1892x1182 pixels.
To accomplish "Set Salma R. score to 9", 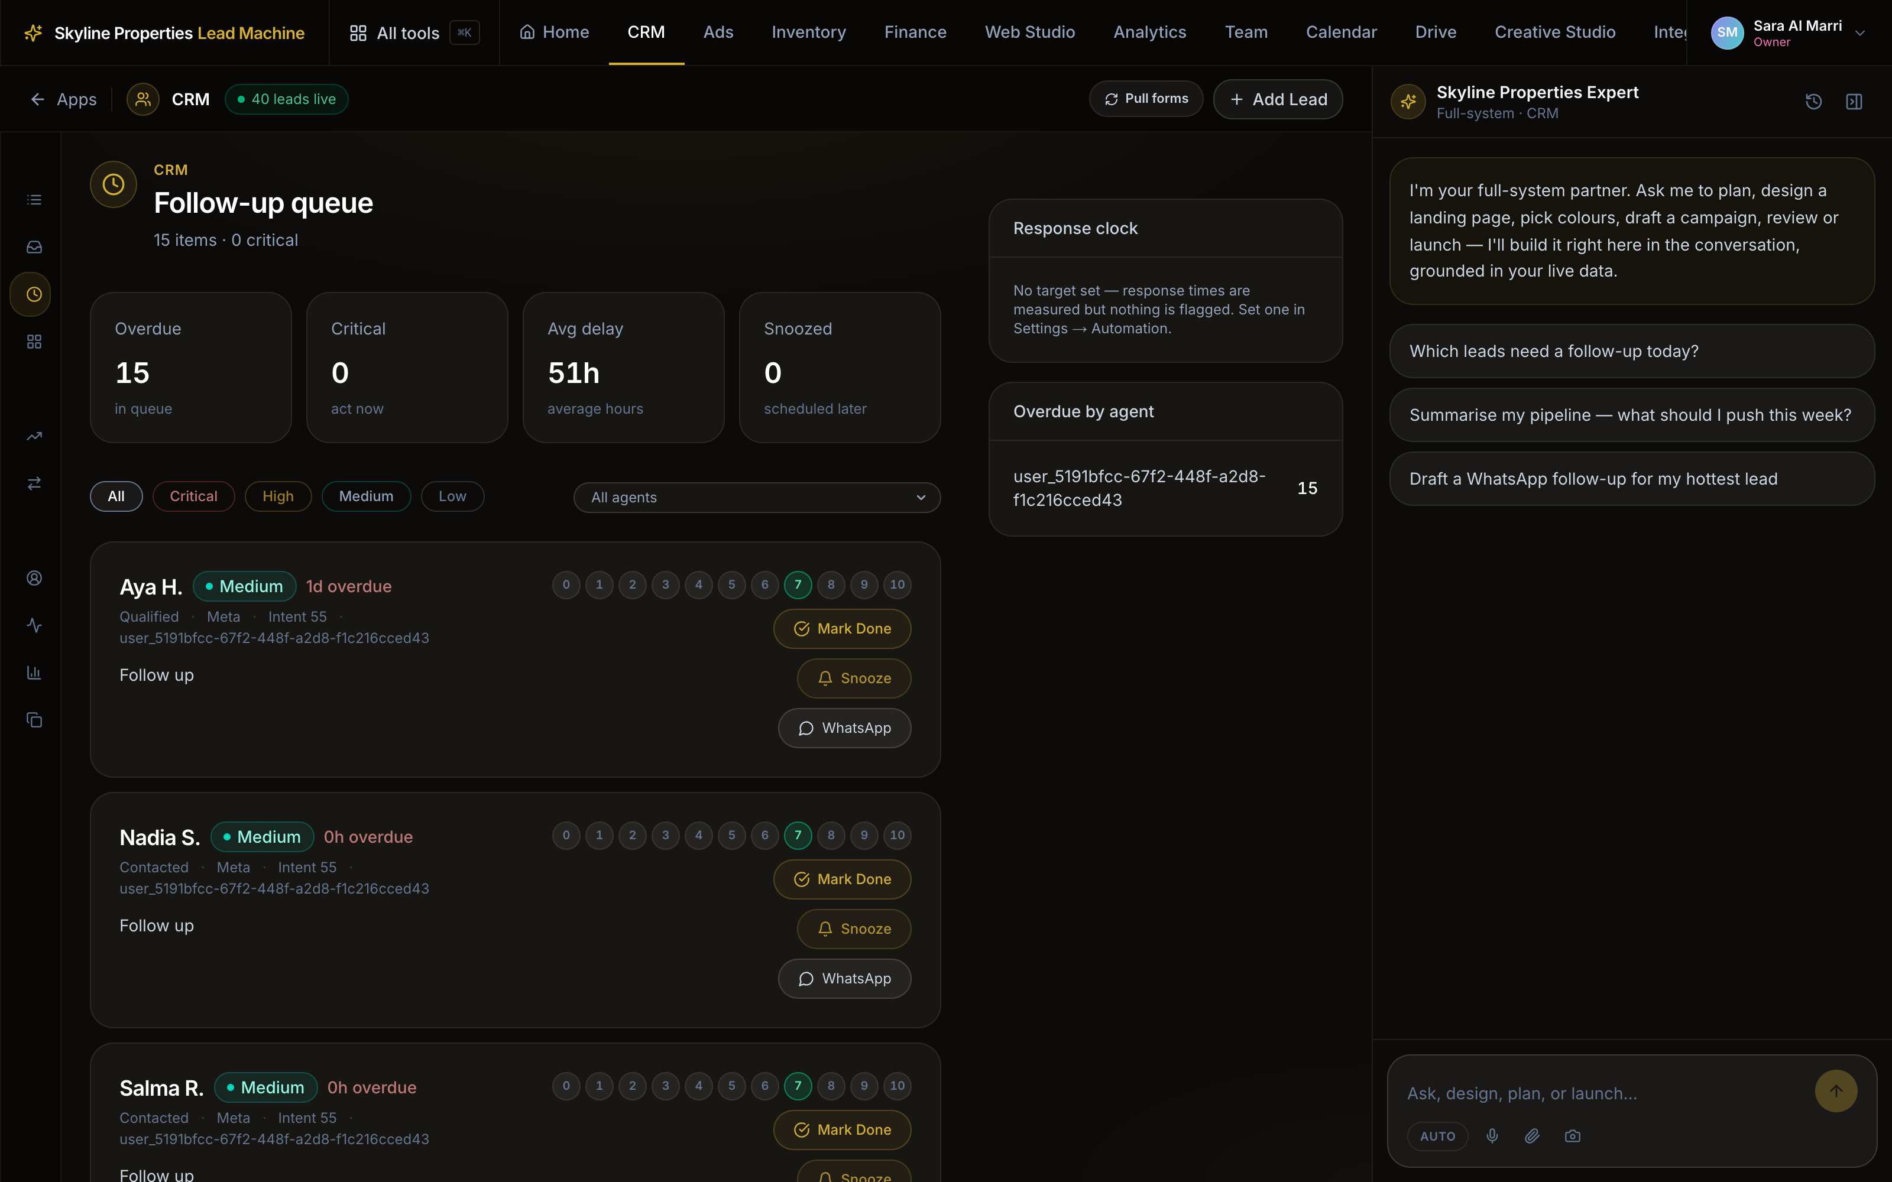I will coord(864,1086).
